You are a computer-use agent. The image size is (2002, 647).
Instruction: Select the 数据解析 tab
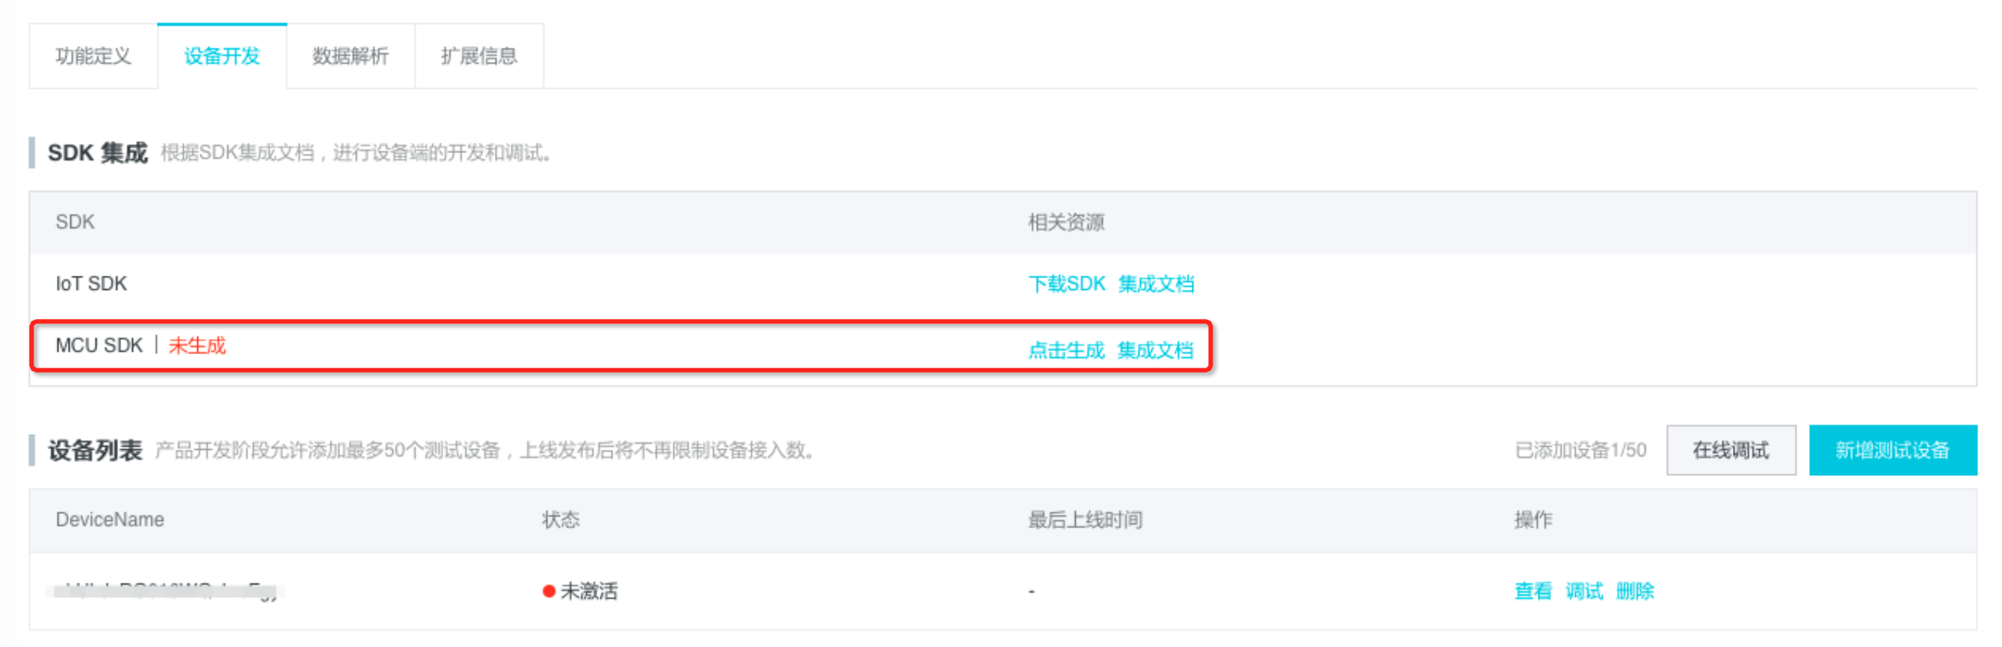[x=351, y=56]
